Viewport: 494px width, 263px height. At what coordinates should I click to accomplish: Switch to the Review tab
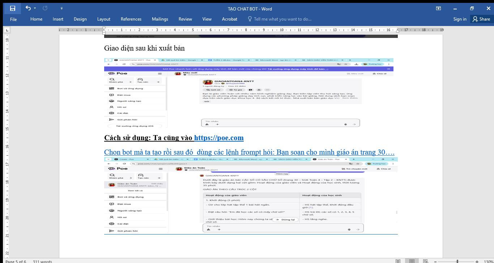[x=185, y=19]
